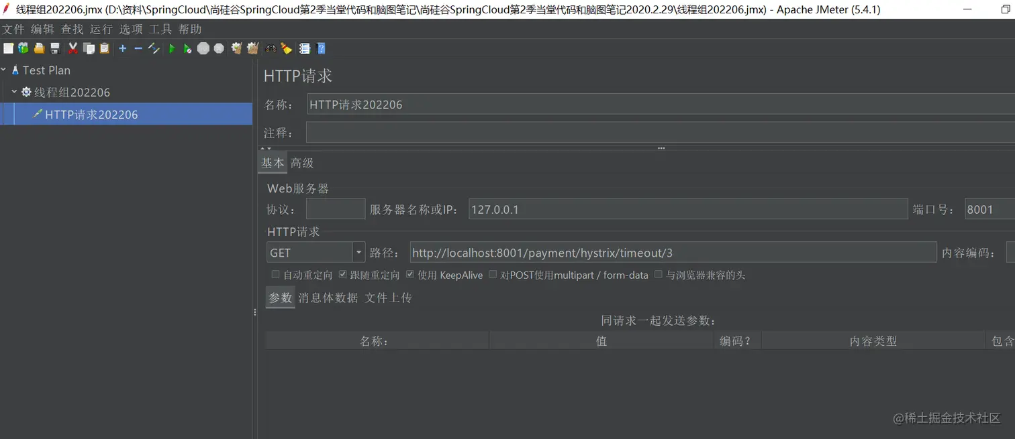Cut selection using scissors icon
Image resolution: width=1015 pixels, height=439 pixels.
click(72, 48)
